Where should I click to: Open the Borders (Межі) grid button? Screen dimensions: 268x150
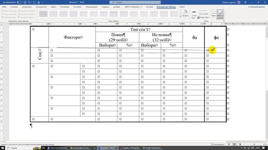click(214, 14)
